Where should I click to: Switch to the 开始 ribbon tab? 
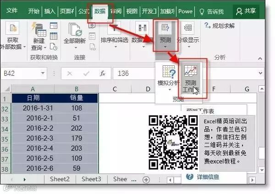pyautogui.click(x=33, y=11)
